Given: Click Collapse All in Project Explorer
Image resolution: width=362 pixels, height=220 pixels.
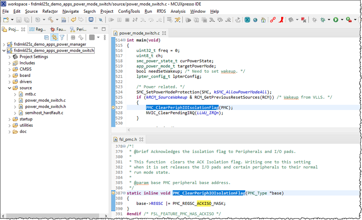Looking at the screenshot, I should pos(46,37).
